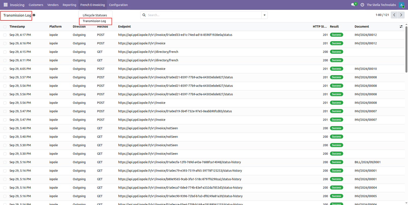Select the Sep 29, 6:16 PM row checkbox
408x205 pixels.
point(5,44)
